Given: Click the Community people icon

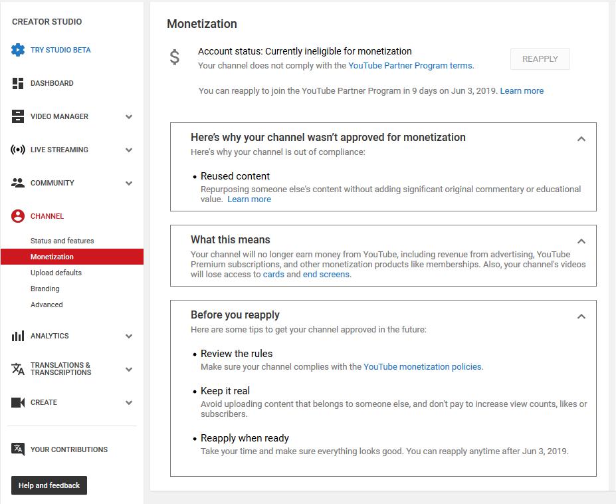Looking at the screenshot, I should (18, 183).
